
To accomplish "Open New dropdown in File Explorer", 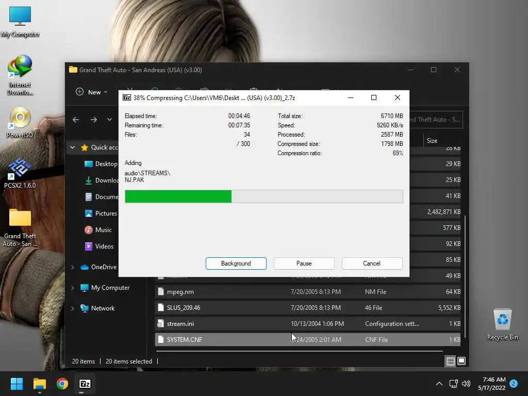I will coord(92,92).
